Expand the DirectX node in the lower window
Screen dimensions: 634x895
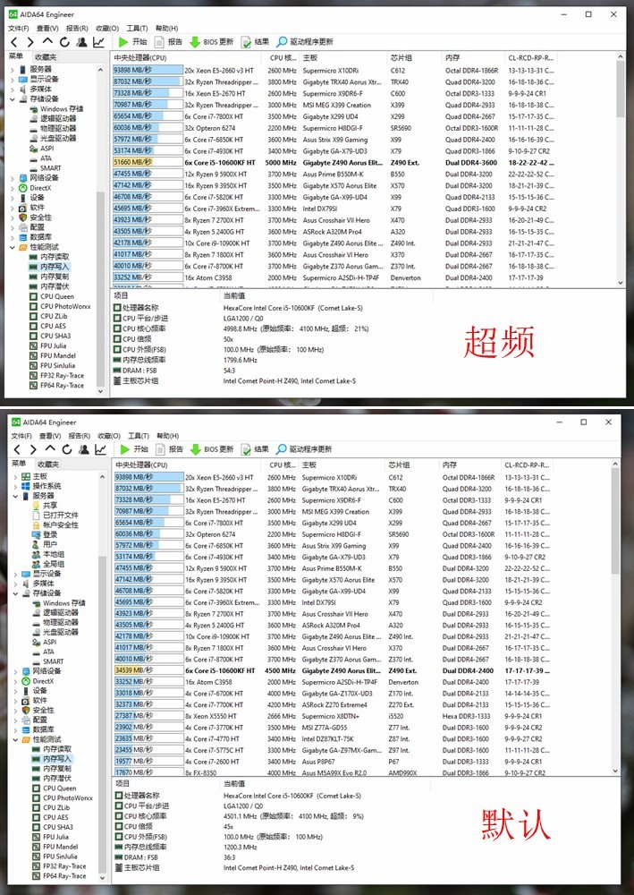pyautogui.click(x=15, y=681)
